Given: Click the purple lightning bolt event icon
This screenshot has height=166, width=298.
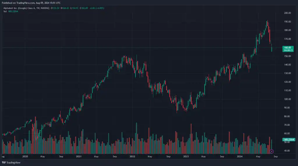Looking at the screenshot, I should [272, 151].
